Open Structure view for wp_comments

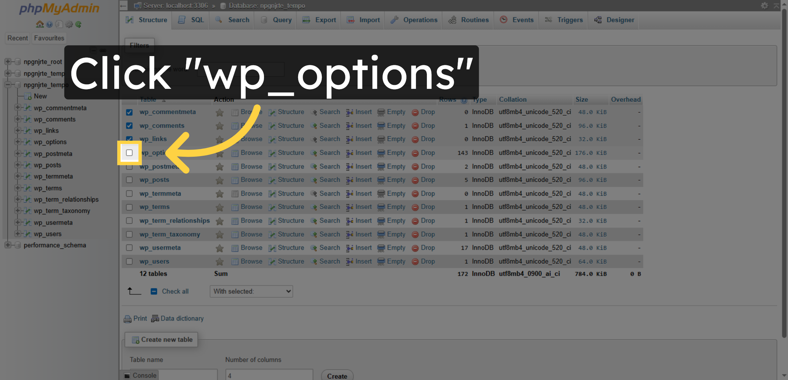point(290,126)
